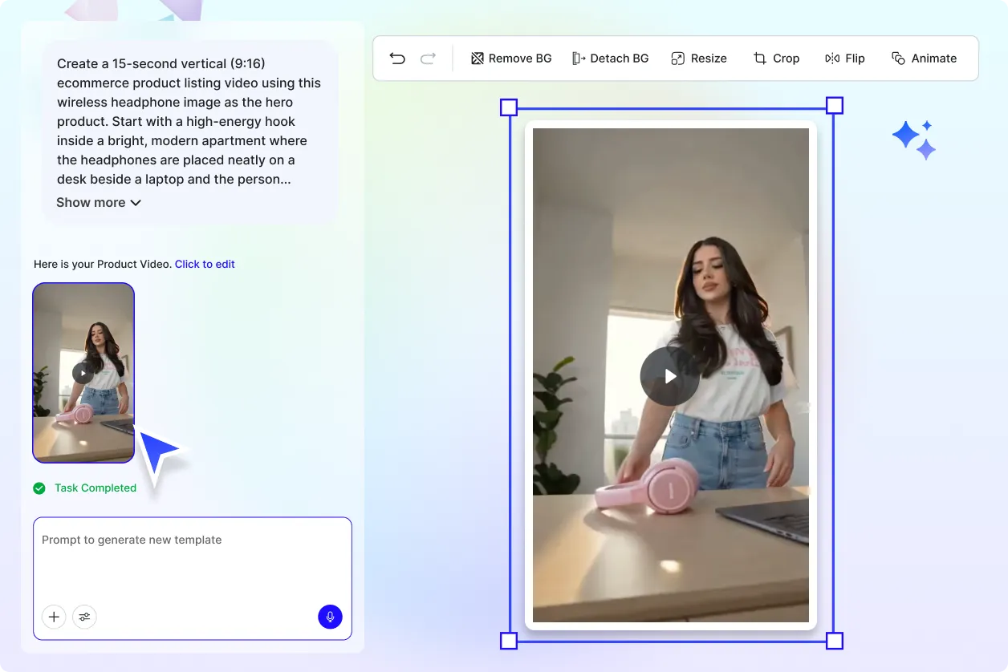Activate the microphone voice input button

330,617
